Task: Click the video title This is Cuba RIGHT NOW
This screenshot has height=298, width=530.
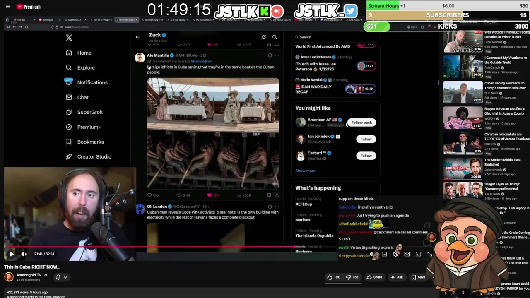Action: [32, 267]
